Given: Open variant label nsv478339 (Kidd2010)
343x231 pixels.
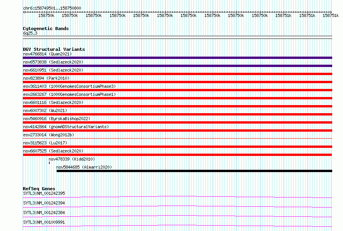Looking at the screenshot, I should [x=72, y=159].
